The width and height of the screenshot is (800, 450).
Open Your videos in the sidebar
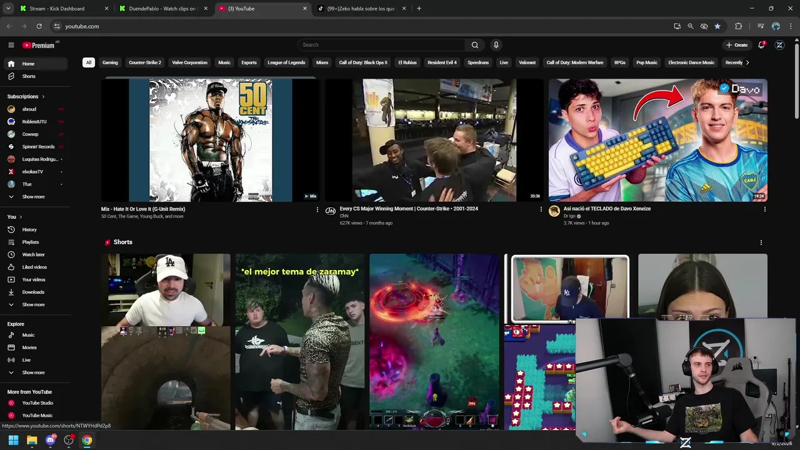pos(35,279)
